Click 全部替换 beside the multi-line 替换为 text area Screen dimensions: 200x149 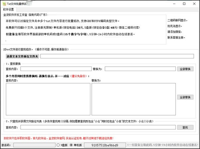pos(185,97)
